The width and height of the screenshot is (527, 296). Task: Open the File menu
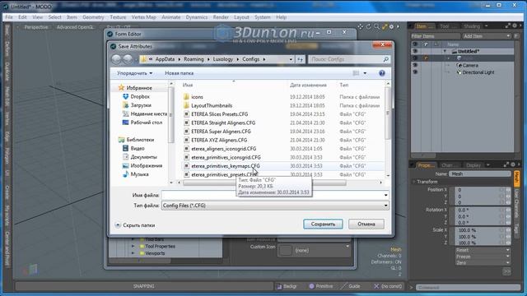click(x=9, y=17)
